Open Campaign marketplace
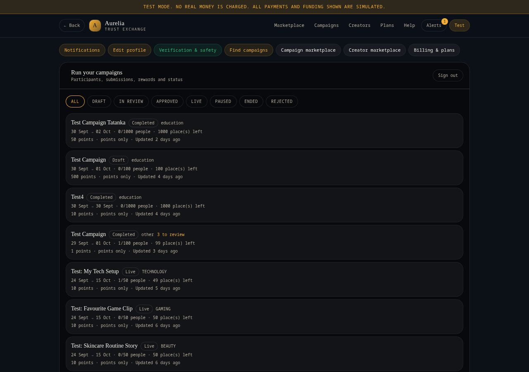529x372 pixels. 308,50
